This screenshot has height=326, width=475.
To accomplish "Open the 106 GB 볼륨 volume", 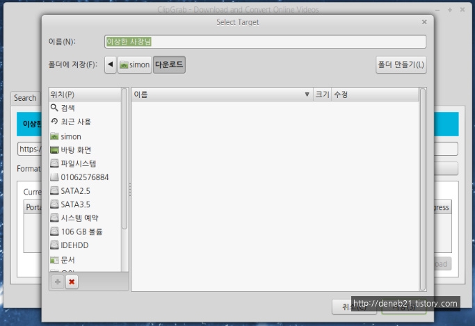I will [x=80, y=231].
